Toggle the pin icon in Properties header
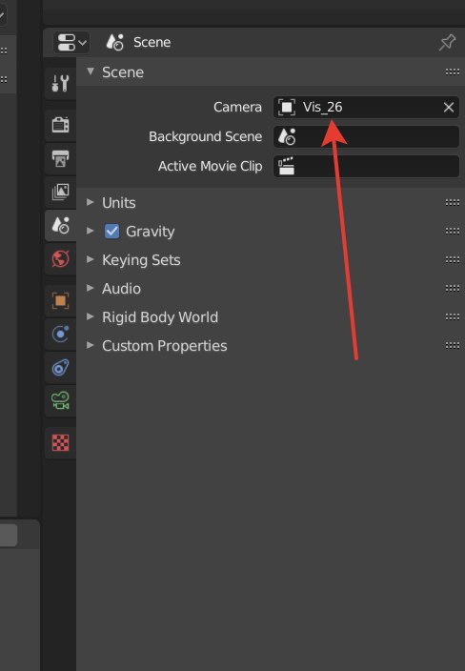 pos(448,42)
